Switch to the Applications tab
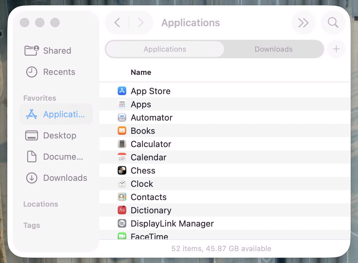Screen dimensions: 358x263 pos(165,49)
